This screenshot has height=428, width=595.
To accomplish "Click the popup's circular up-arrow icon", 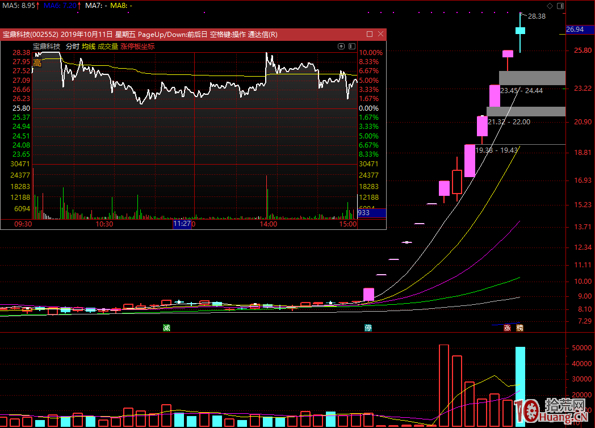I will 341,47.
